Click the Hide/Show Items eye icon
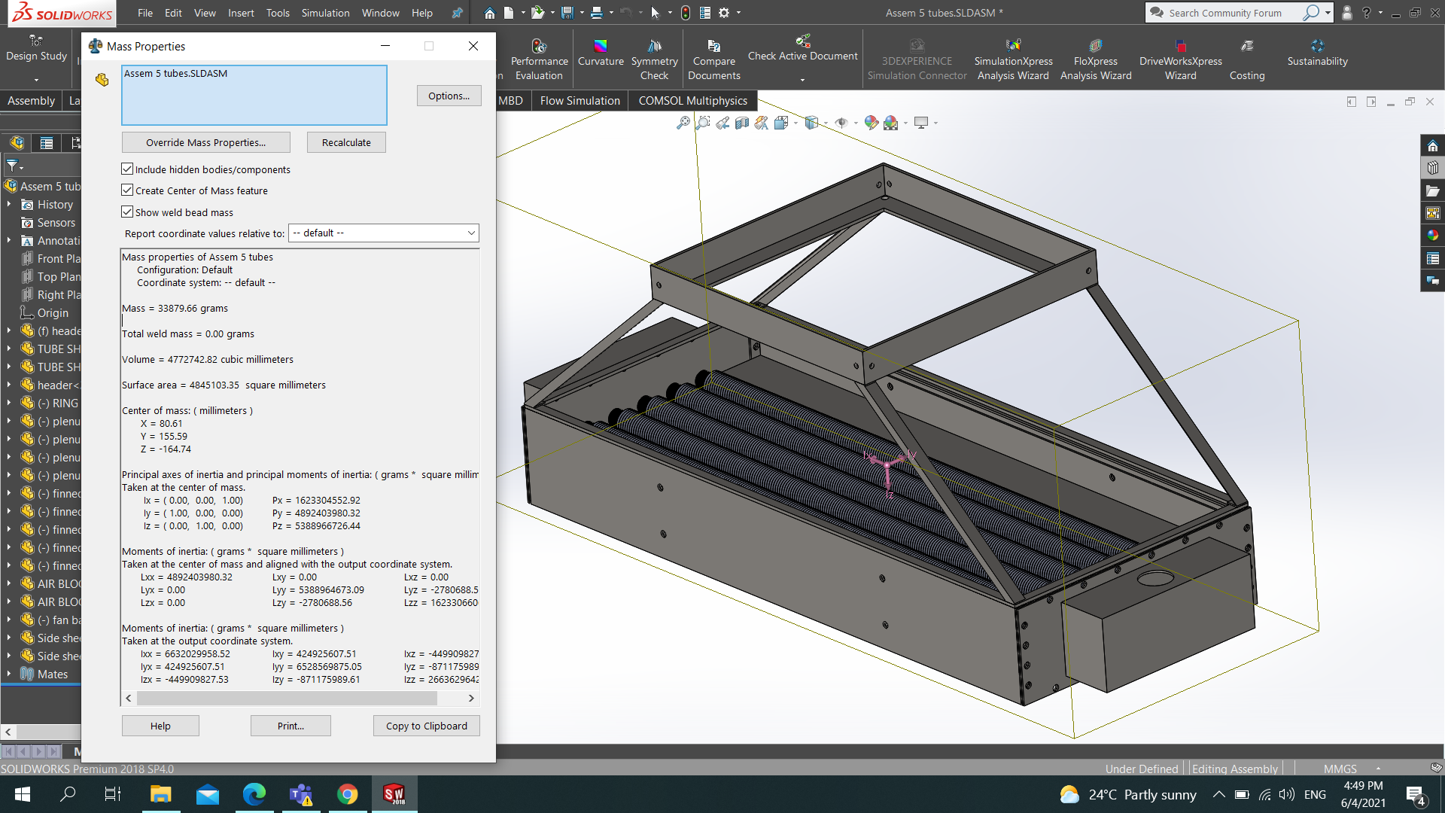 841,123
